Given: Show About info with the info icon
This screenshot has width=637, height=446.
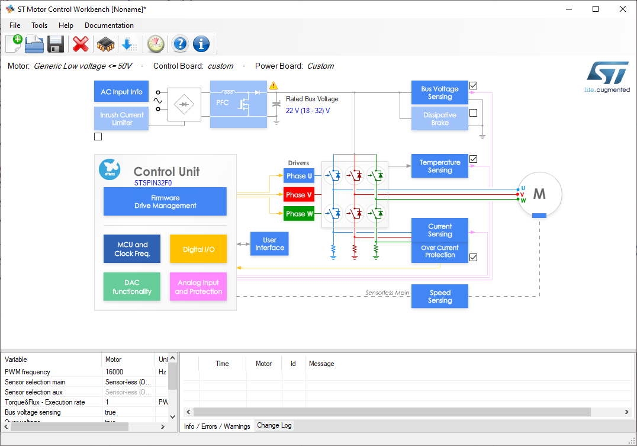Looking at the screenshot, I should point(201,43).
